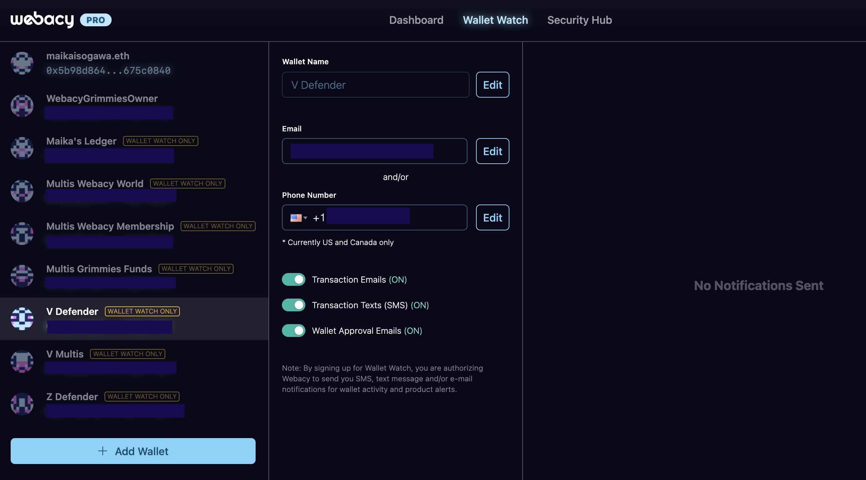Click Wallet Watch Only badge on Multis Grimmies Funds

click(x=196, y=269)
